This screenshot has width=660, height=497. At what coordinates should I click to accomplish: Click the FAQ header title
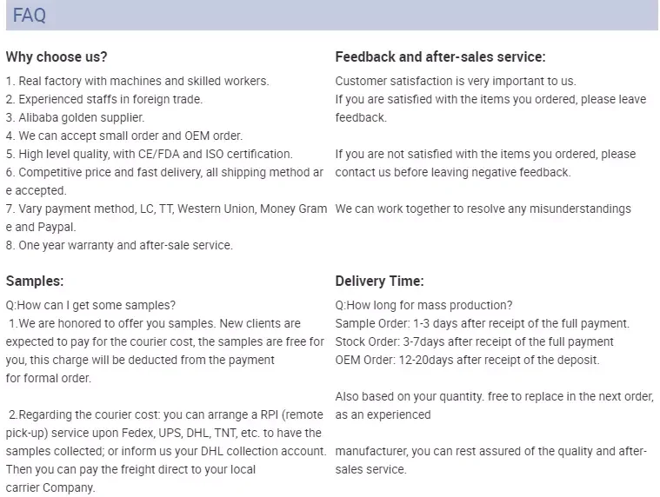point(30,16)
